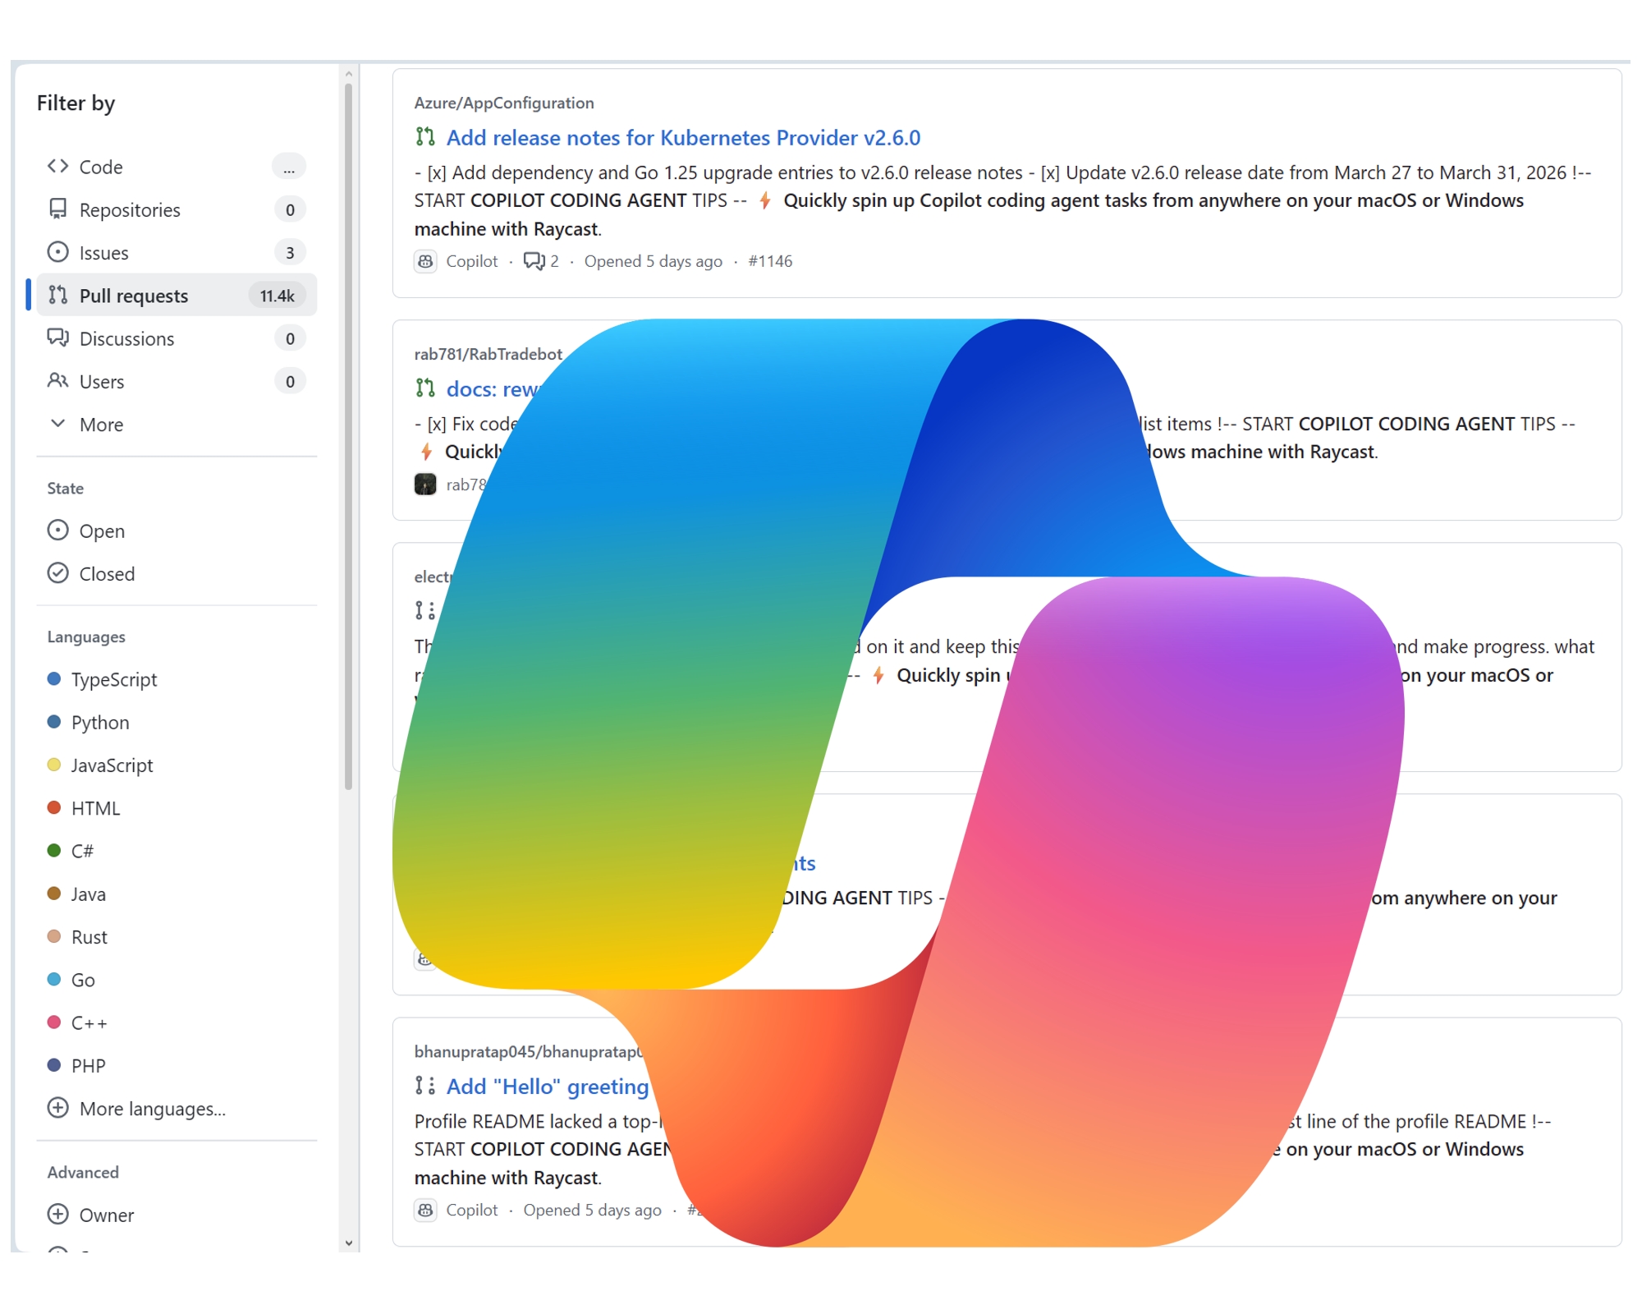This screenshot has height=1314, width=1642.
Task: Select the Pull requests filter tab
Action: pyautogui.click(x=133, y=296)
